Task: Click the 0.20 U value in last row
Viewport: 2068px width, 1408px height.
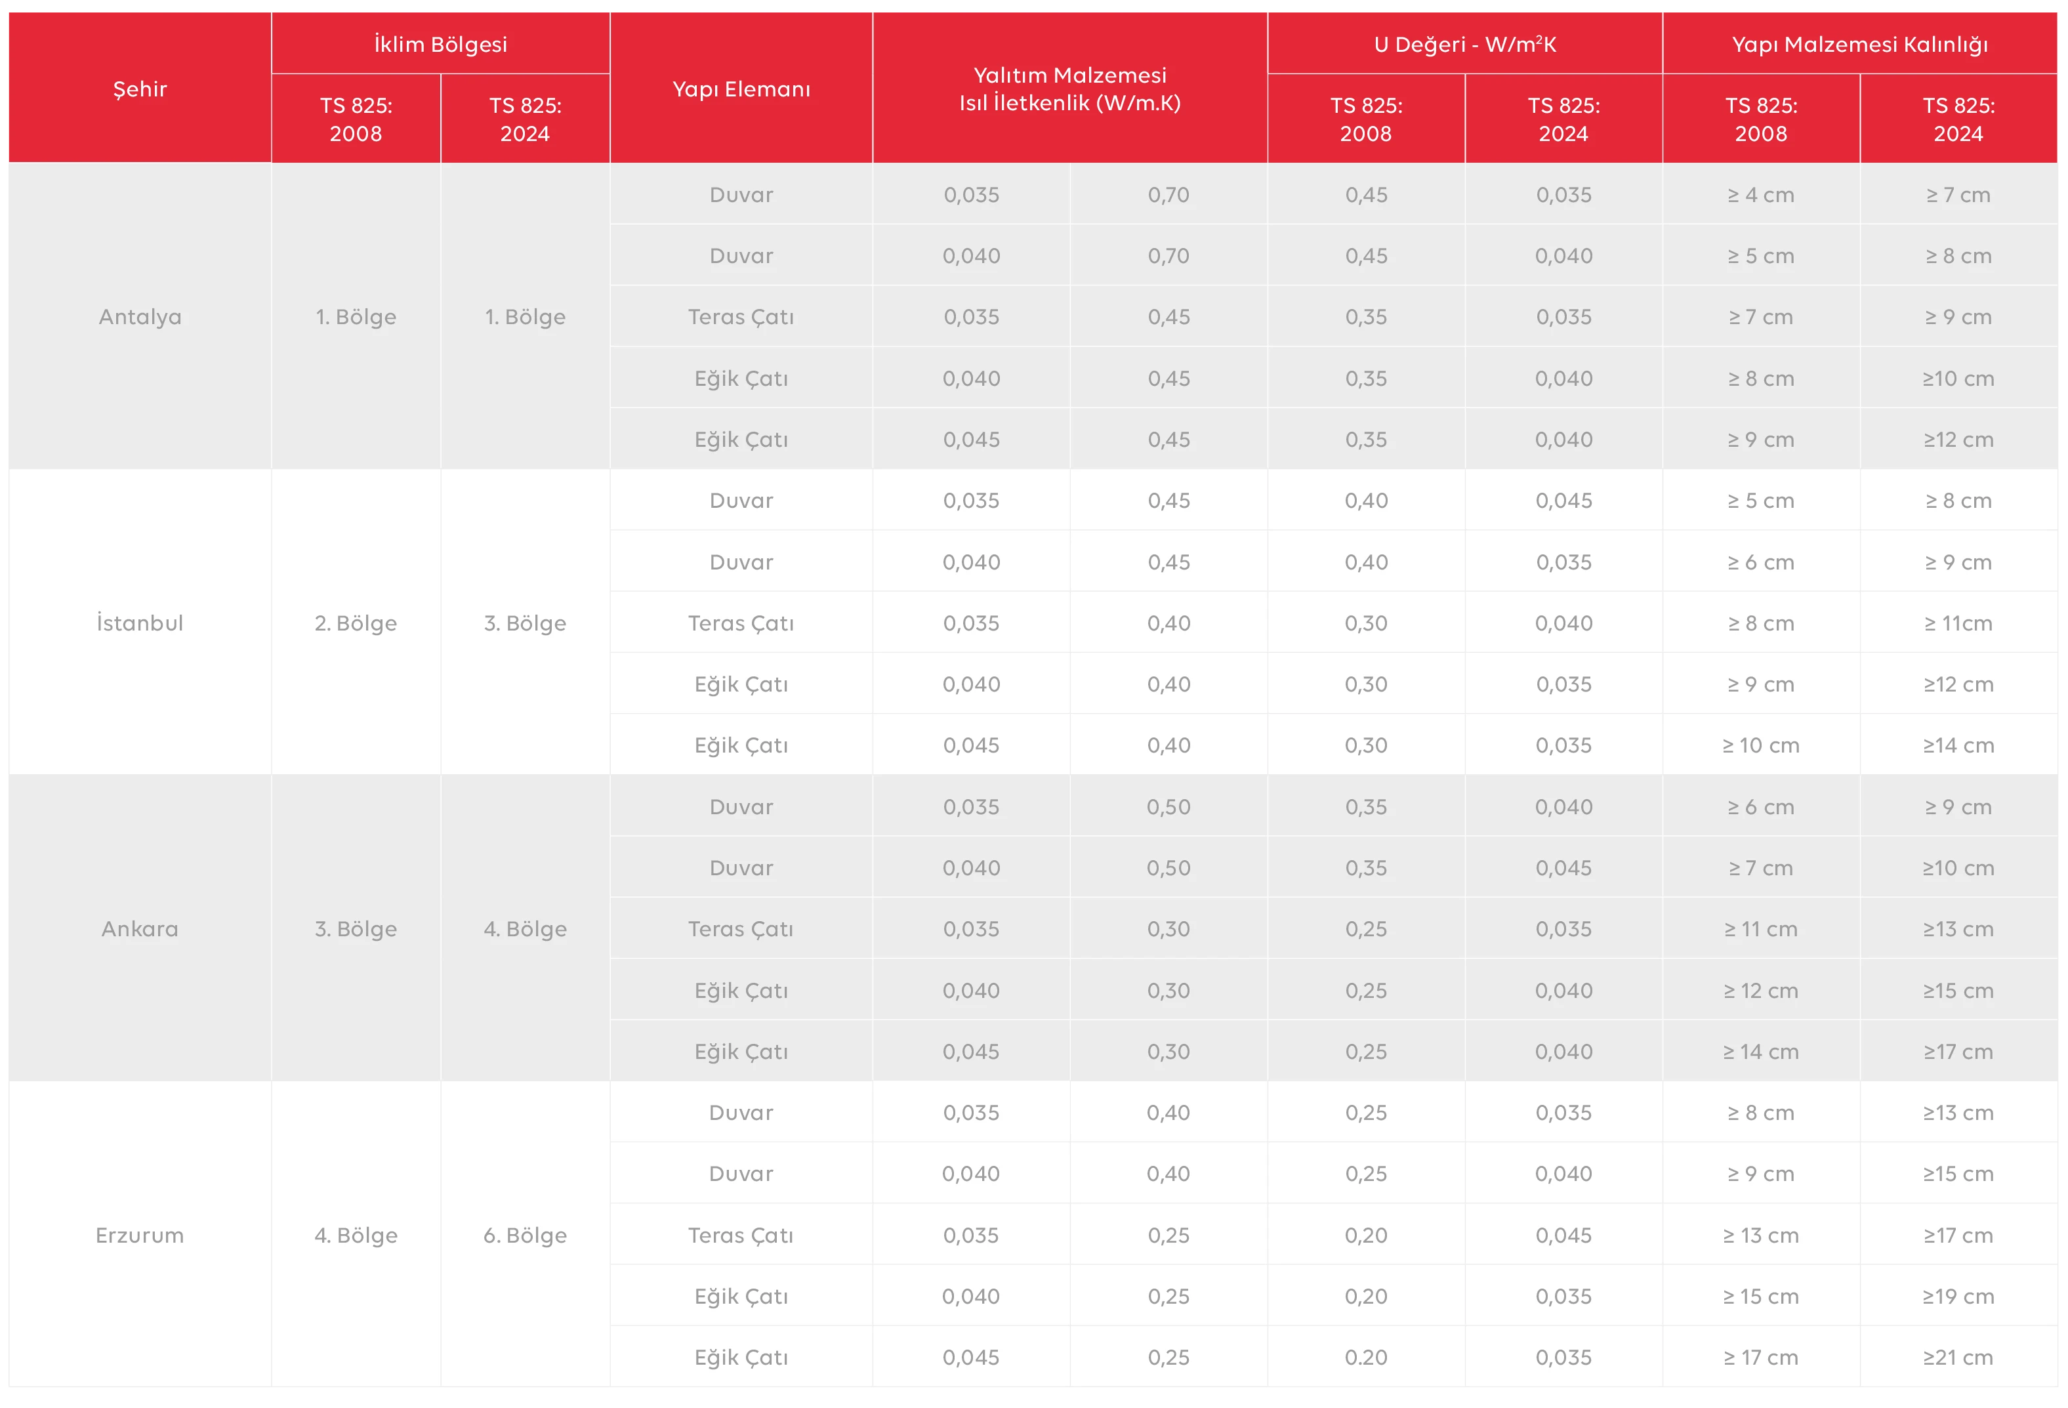Action: 1366,1357
